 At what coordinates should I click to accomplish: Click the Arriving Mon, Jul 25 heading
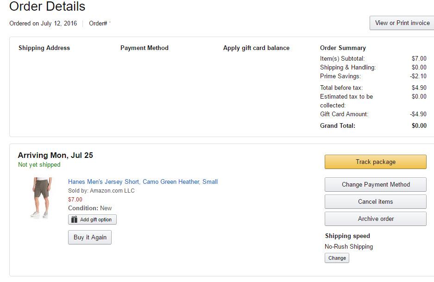[56, 155]
